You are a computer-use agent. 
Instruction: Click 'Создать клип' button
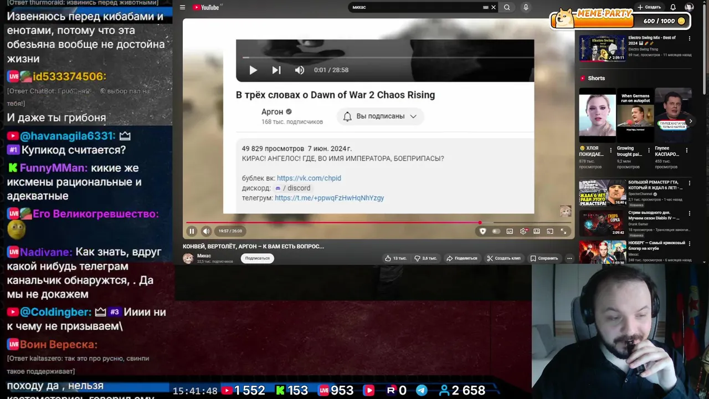[x=504, y=258]
